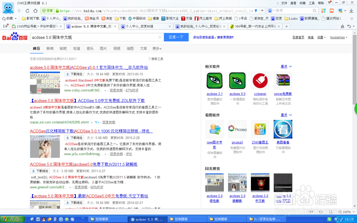Open acdsee 5.0 绿色版 related search thumbnail
The height and width of the screenshot is (223, 357).
point(215,182)
